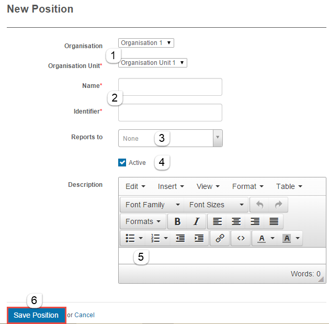Click the Cancel link
Image resolution: width=329 pixels, height=324 pixels.
point(84,315)
